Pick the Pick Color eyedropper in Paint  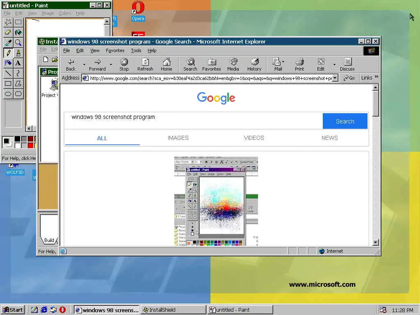click(8, 43)
